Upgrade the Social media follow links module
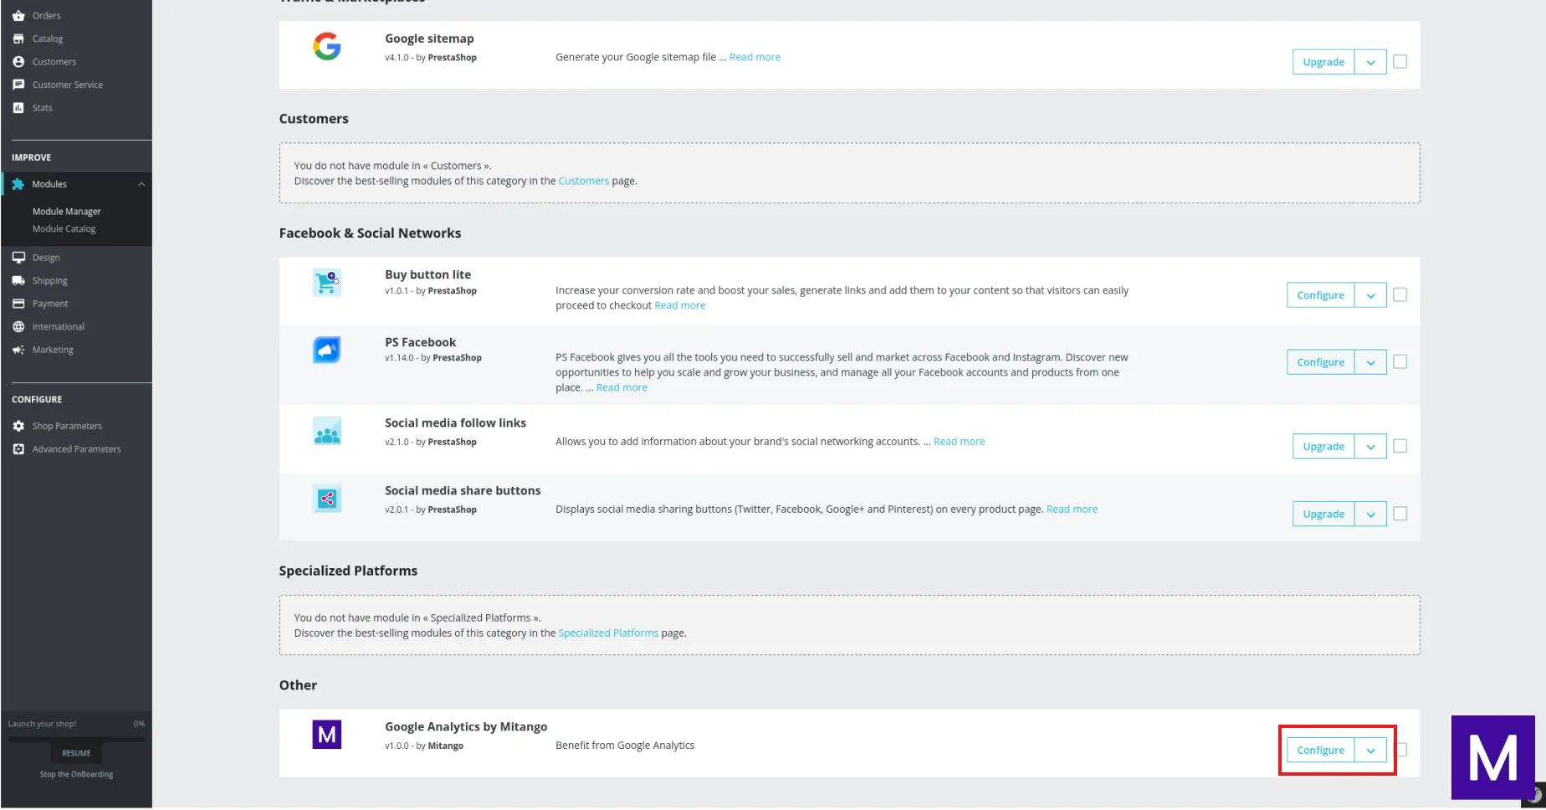The width and height of the screenshot is (1546, 810). click(1323, 447)
